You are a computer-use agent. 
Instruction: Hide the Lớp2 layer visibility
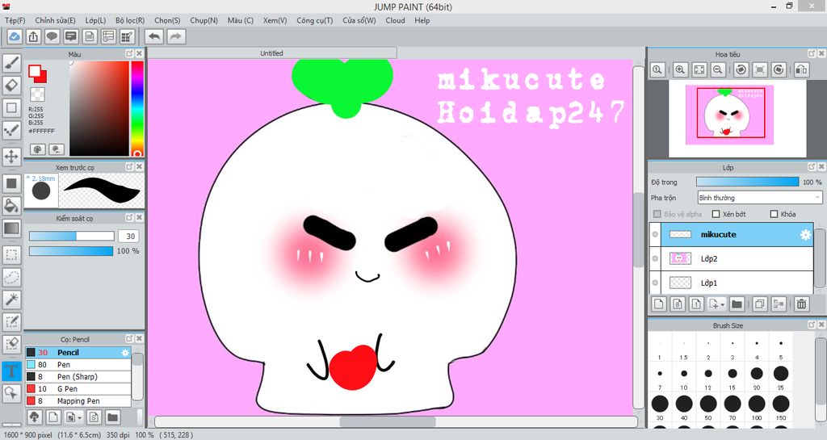point(655,258)
